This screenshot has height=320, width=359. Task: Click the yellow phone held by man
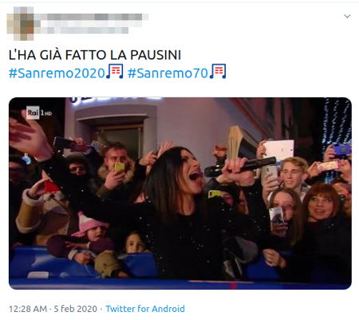click(x=120, y=168)
